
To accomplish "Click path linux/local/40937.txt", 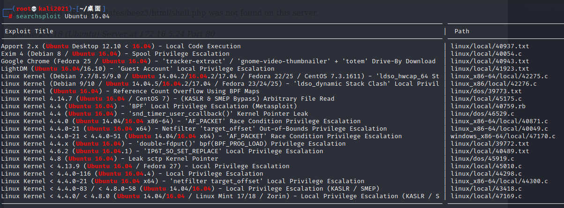I will (490, 46).
